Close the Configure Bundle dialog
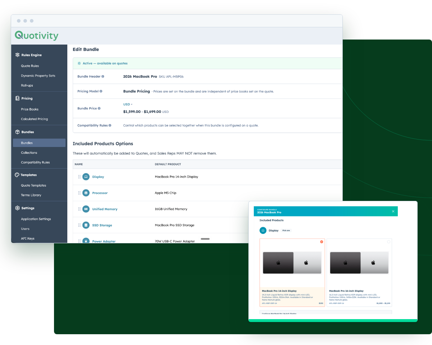Screen dimensions: 432x345 (393, 211)
